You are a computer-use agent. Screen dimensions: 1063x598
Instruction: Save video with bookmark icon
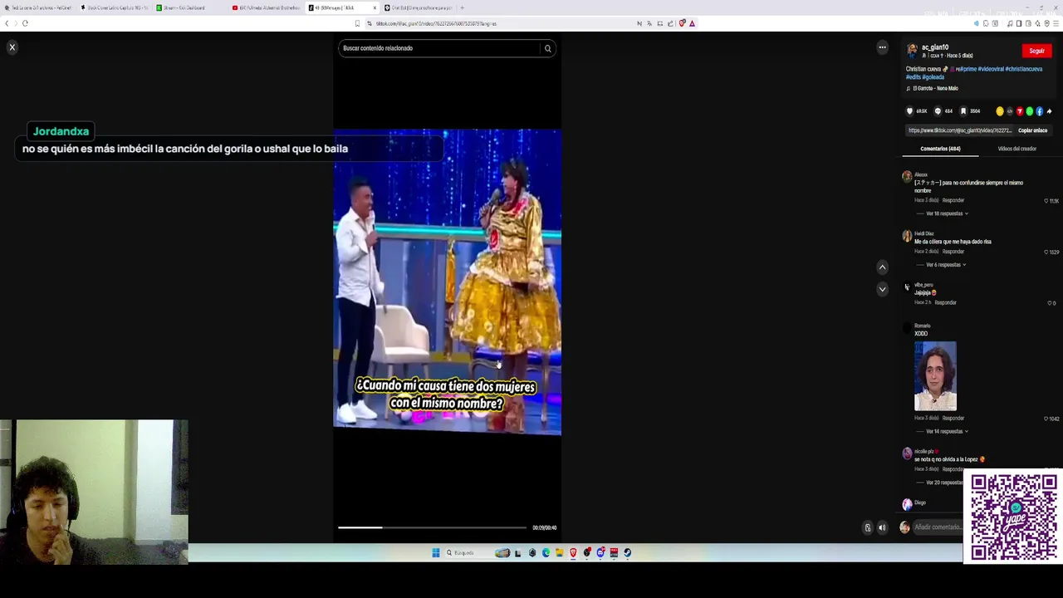[x=963, y=111]
